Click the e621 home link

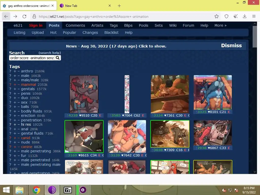point(18,25)
